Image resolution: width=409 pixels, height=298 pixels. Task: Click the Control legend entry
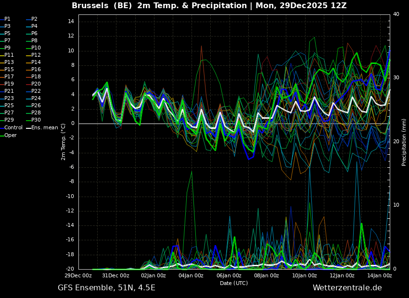(x=12, y=128)
